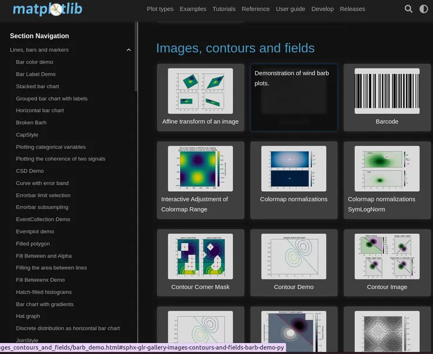Open Discrete distribution as horizontal bar chart

coord(68,328)
